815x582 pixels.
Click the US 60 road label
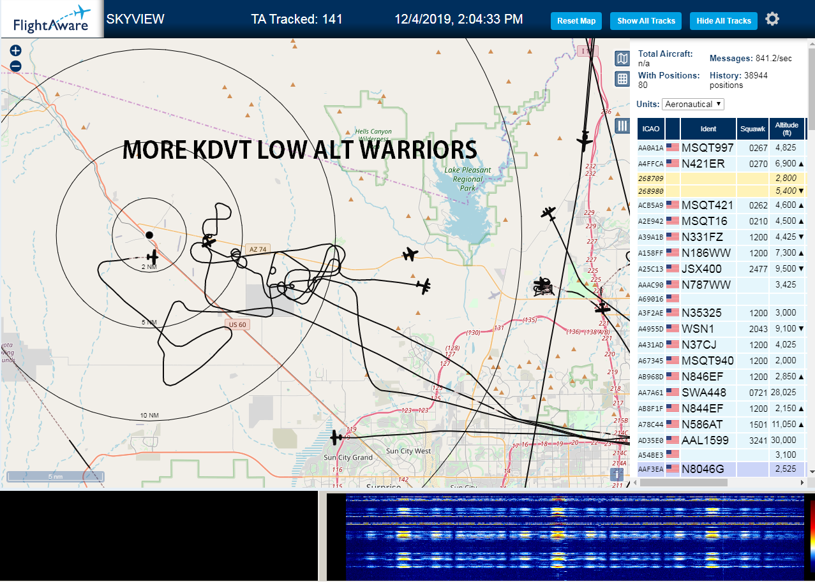(x=237, y=324)
